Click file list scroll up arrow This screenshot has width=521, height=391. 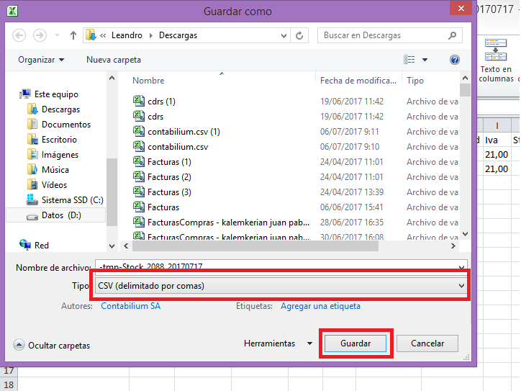click(465, 78)
